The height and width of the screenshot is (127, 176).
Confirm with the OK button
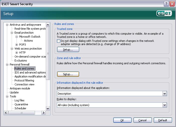[x=122, y=120]
